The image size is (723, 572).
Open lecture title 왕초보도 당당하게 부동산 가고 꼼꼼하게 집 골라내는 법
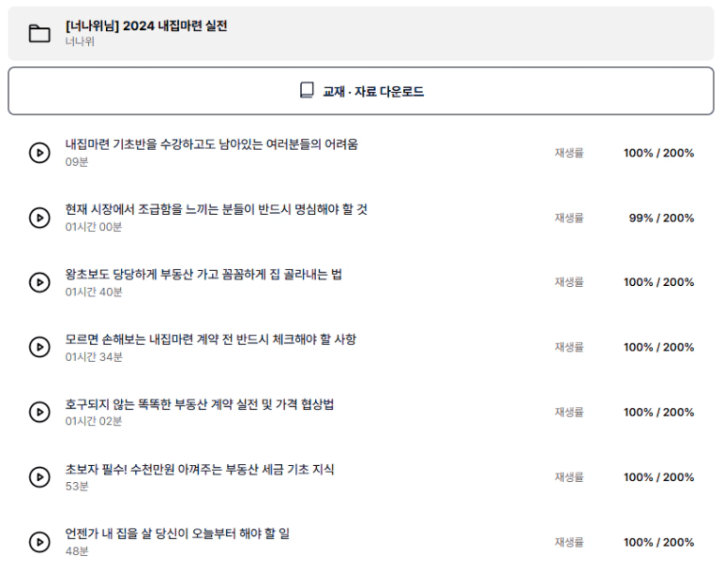click(x=203, y=274)
